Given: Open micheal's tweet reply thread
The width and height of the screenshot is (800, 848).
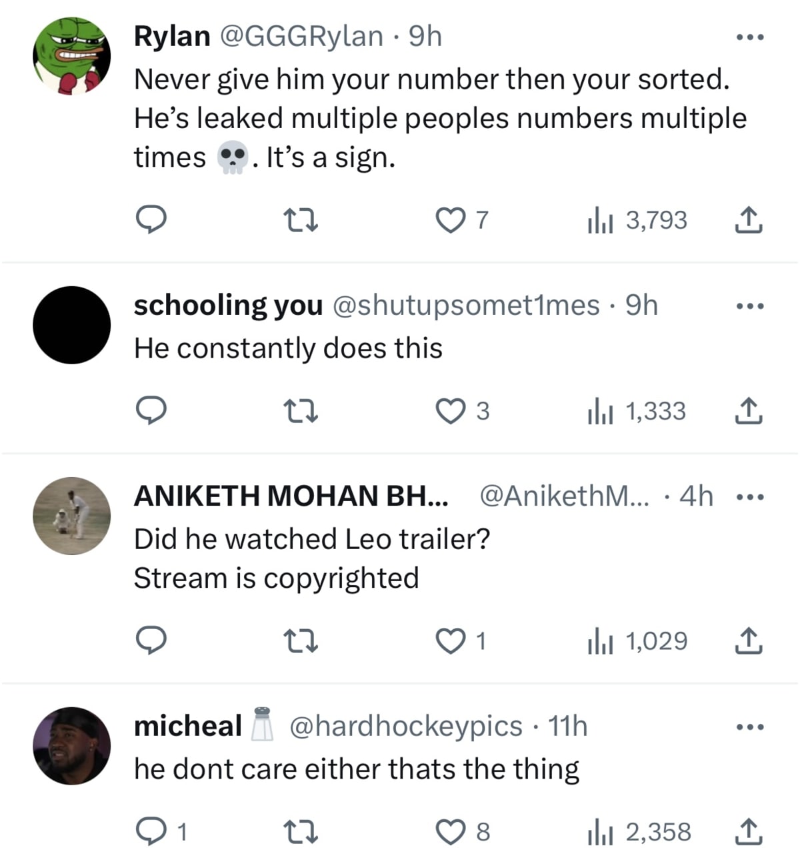Looking at the screenshot, I should [151, 831].
